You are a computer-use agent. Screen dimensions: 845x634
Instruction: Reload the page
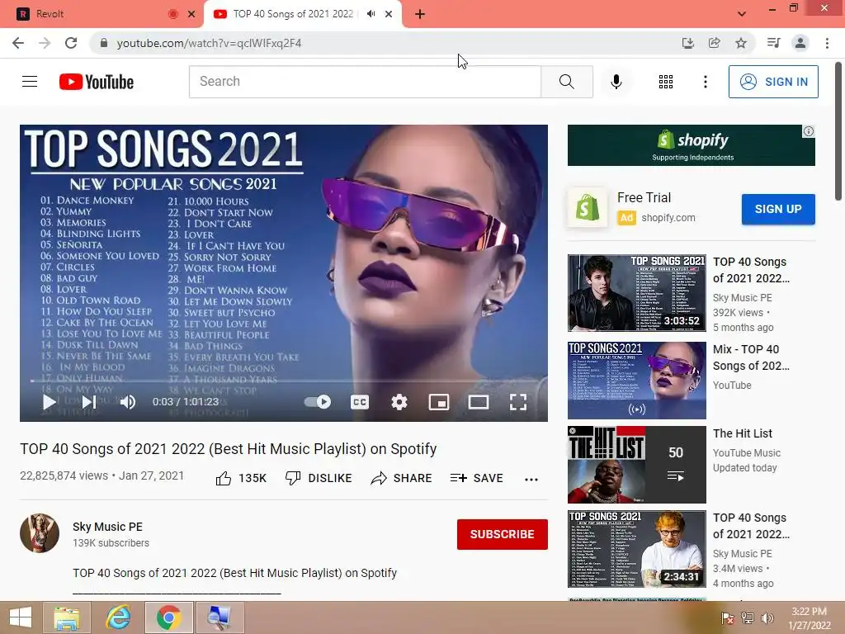[71, 43]
